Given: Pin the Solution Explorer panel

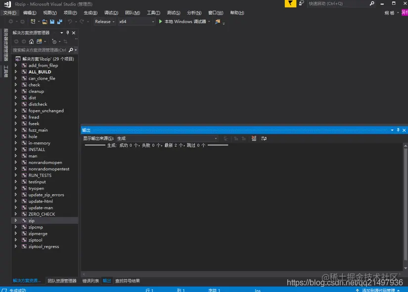Looking at the screenshot, I should coord(68,33).
